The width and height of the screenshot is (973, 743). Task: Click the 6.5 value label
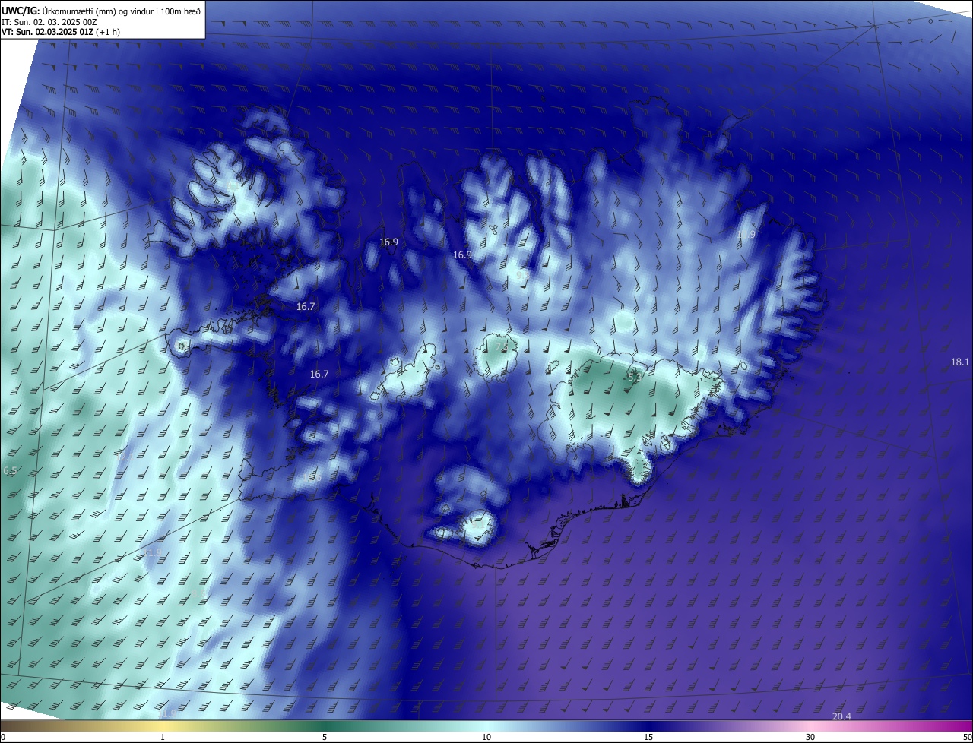click(x=10, y=471)
